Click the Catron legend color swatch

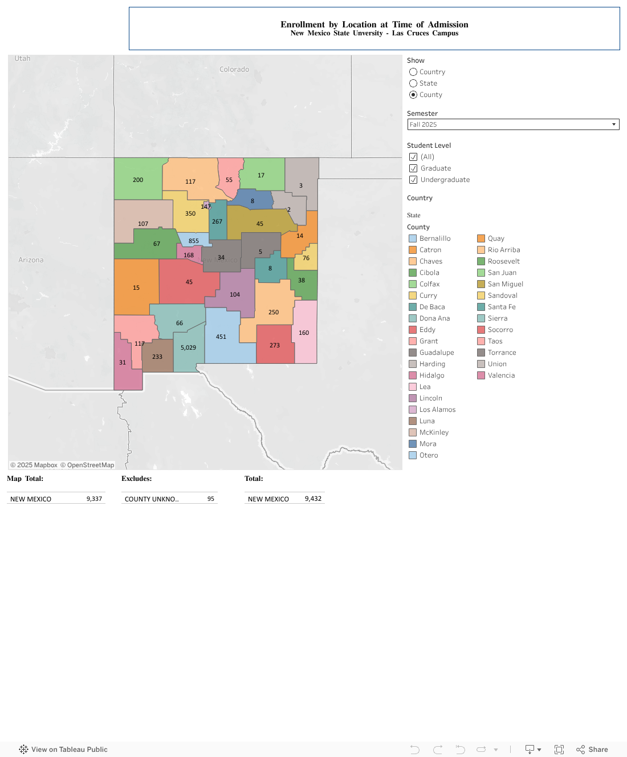point(413,250)
